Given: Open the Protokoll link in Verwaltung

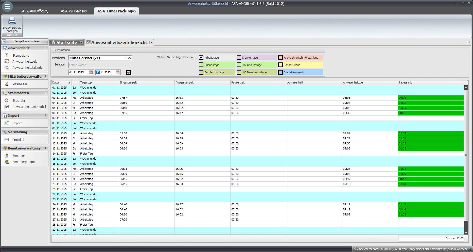Looking at the screenshot, I should pyautogui.click(x=18, y=140).
